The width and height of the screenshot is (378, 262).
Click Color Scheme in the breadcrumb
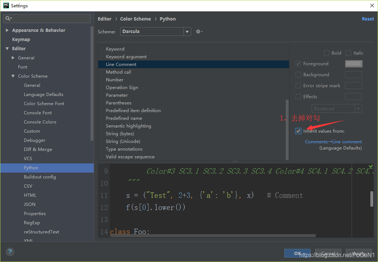tap(136, 19)
